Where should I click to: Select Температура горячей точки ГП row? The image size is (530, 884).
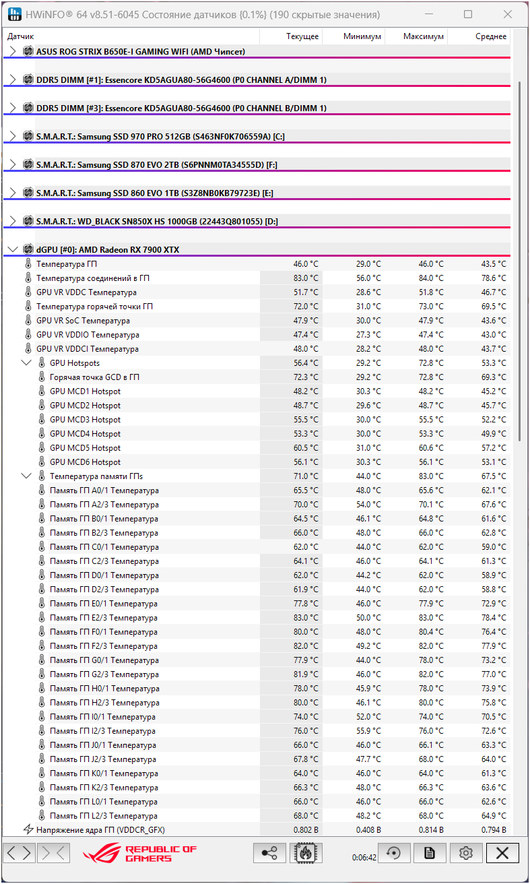(x=257, y=307)
